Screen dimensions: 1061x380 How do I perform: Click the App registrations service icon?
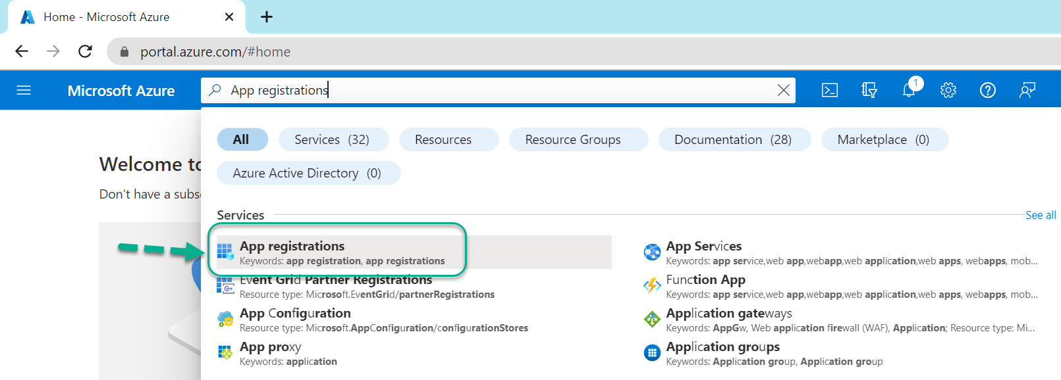[x=225, y=252]
